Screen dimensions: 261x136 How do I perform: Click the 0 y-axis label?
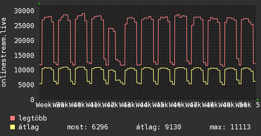tap(32, 100)
